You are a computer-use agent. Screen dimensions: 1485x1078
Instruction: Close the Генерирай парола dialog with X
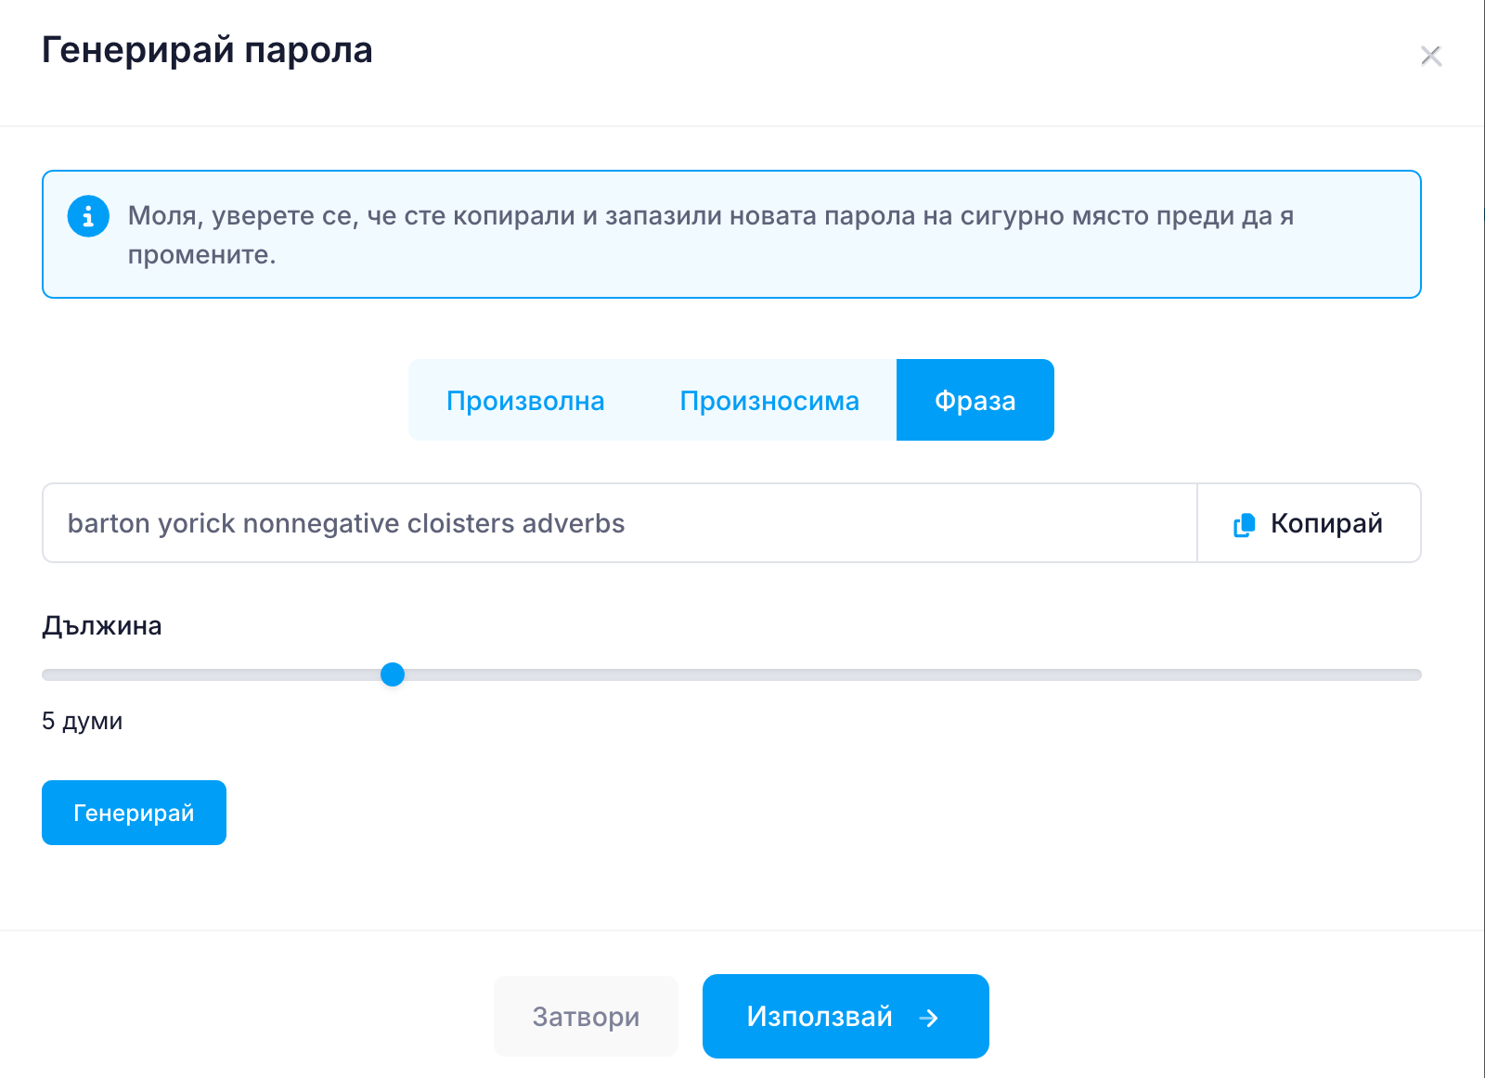1430,57
